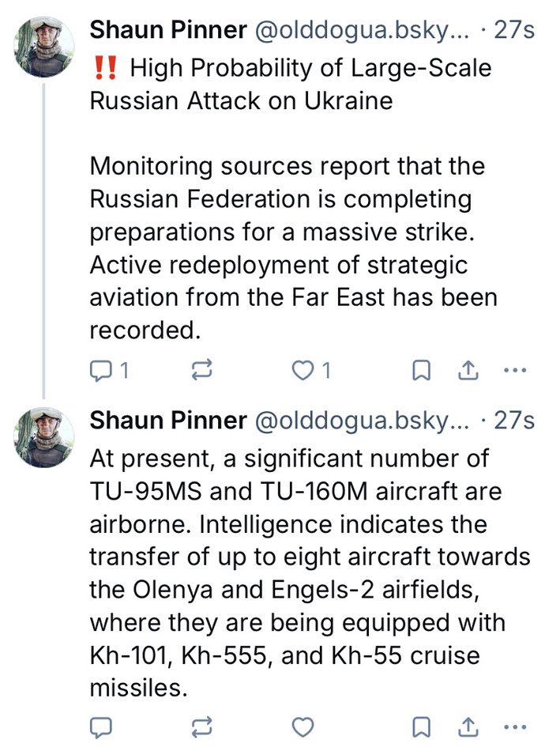Click the 27s timestamp on the first post
The width and height of the screenshot is (545, 755).
[514, 31]
